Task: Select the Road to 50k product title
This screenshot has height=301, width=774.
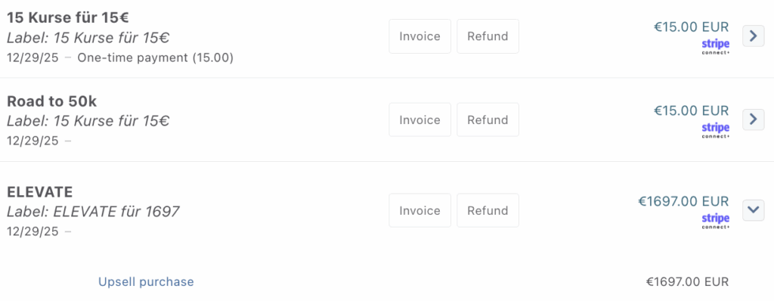Action: pos(52,101)
